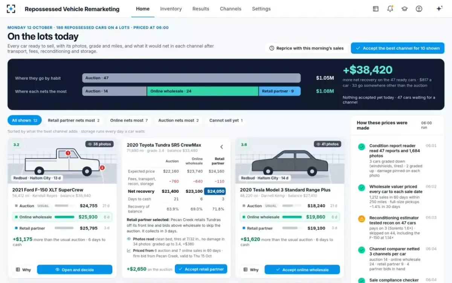Collapse the Toyota Tundra detail card
This screenshot has height=283, width=452.
221,147
